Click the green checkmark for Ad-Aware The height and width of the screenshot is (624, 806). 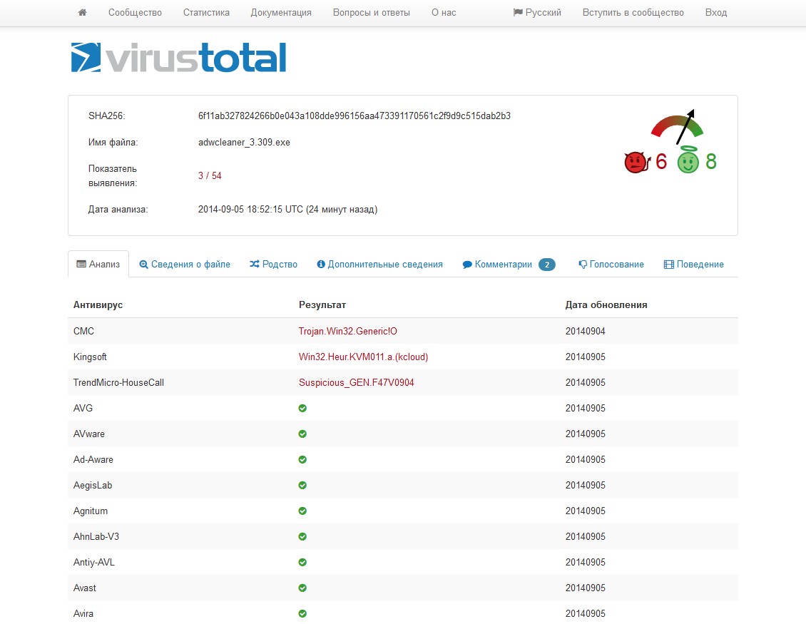point(302,459)
